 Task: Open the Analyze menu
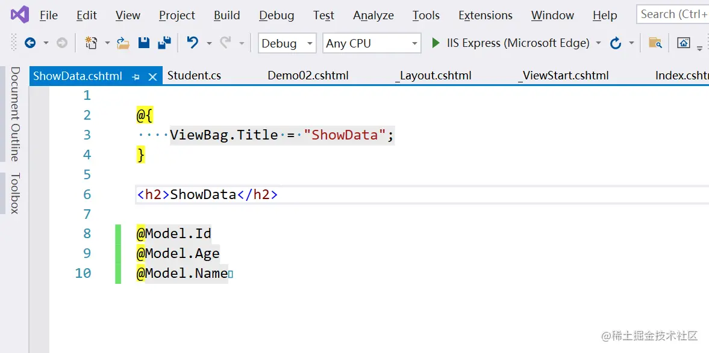click(x=373, y=16)
